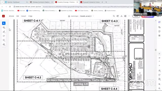
Task: Download the PDF via download icon
Action: 121,16
